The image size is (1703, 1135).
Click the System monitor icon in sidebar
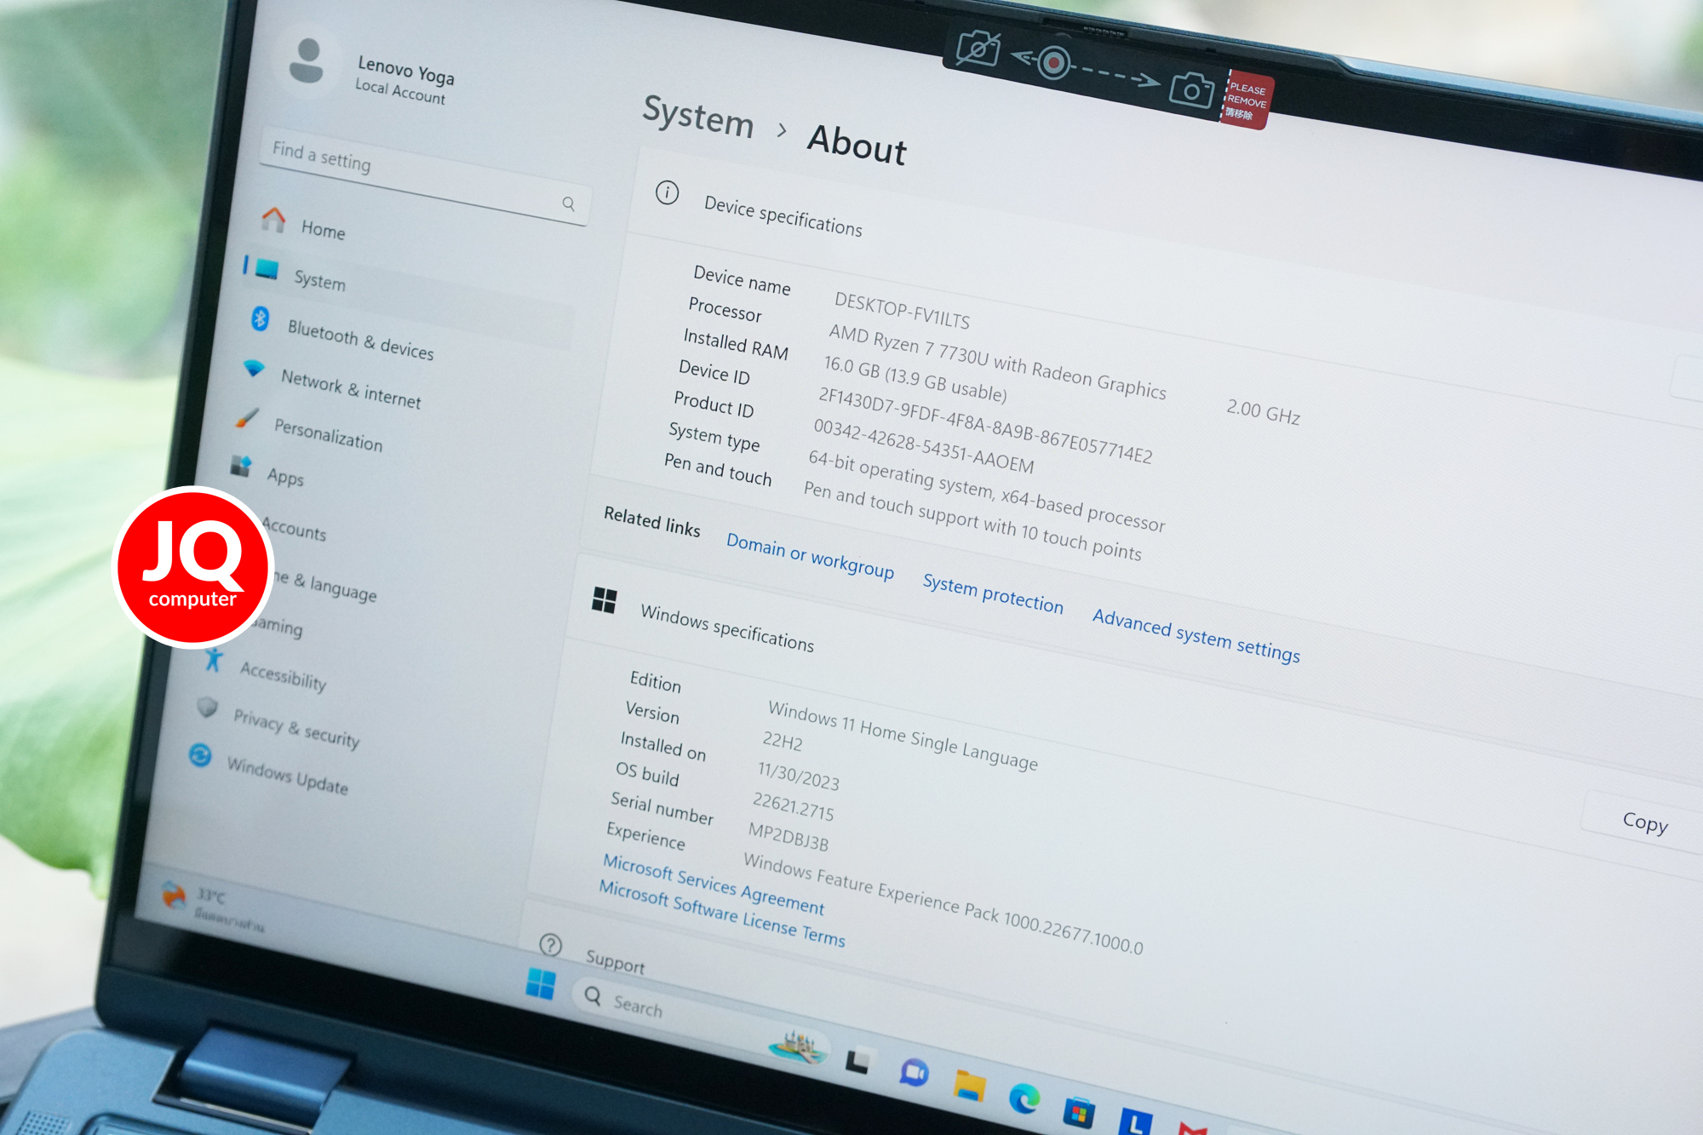[x=267, y=270]
